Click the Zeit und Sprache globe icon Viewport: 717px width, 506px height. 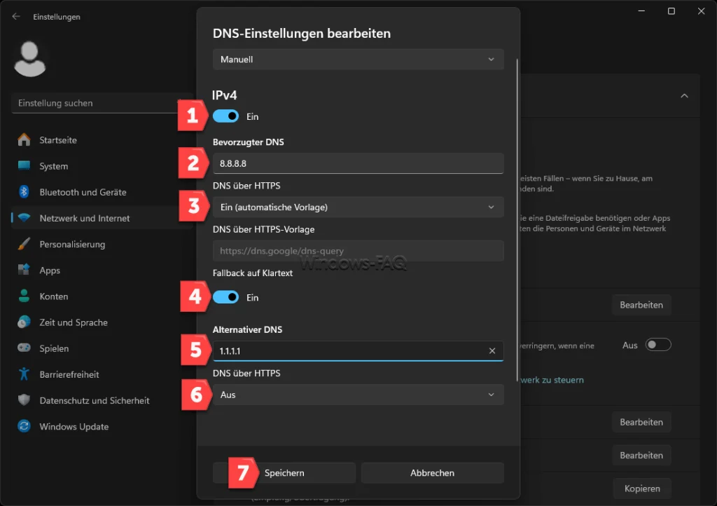point(24,322)
